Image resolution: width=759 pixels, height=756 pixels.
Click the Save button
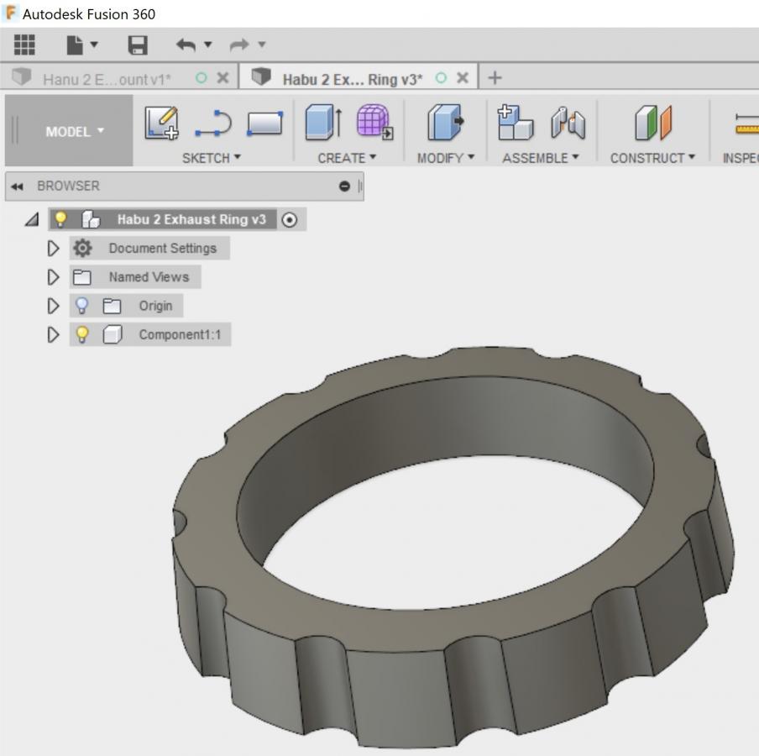click(137, 45)
